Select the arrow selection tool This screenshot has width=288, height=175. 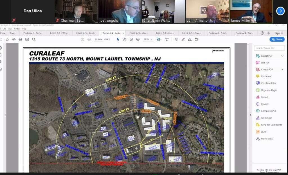point(118,39)
